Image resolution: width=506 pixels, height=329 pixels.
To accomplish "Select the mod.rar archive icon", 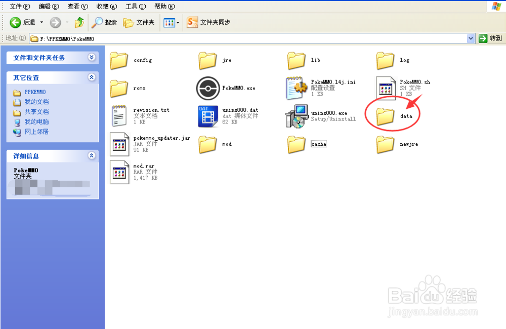I will pyautogui.click(x=119, y=172).
